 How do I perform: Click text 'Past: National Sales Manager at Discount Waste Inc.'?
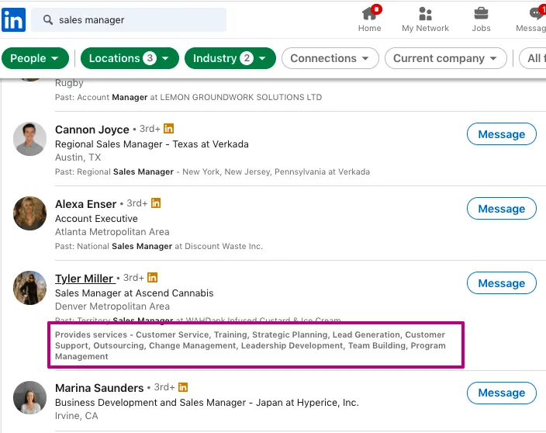click(159, 246)
